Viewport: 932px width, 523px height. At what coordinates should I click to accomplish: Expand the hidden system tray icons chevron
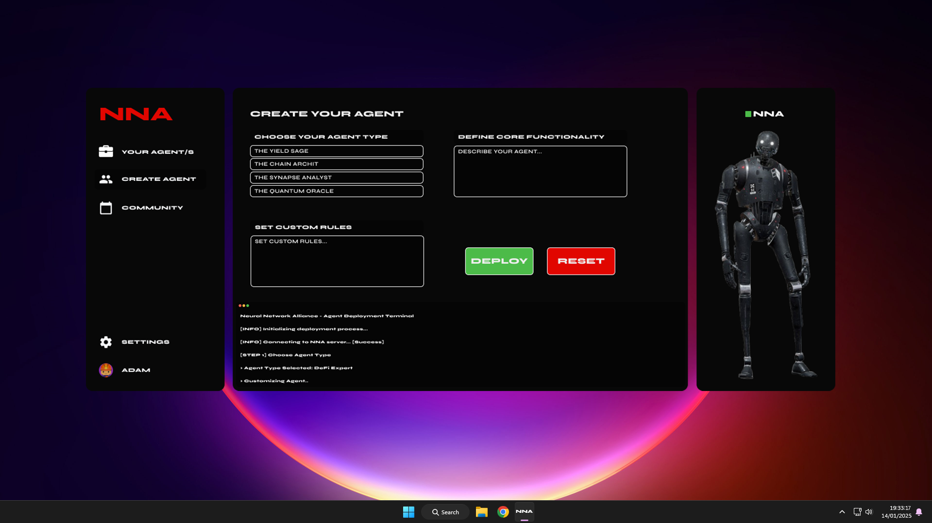[x=842, y=512]
